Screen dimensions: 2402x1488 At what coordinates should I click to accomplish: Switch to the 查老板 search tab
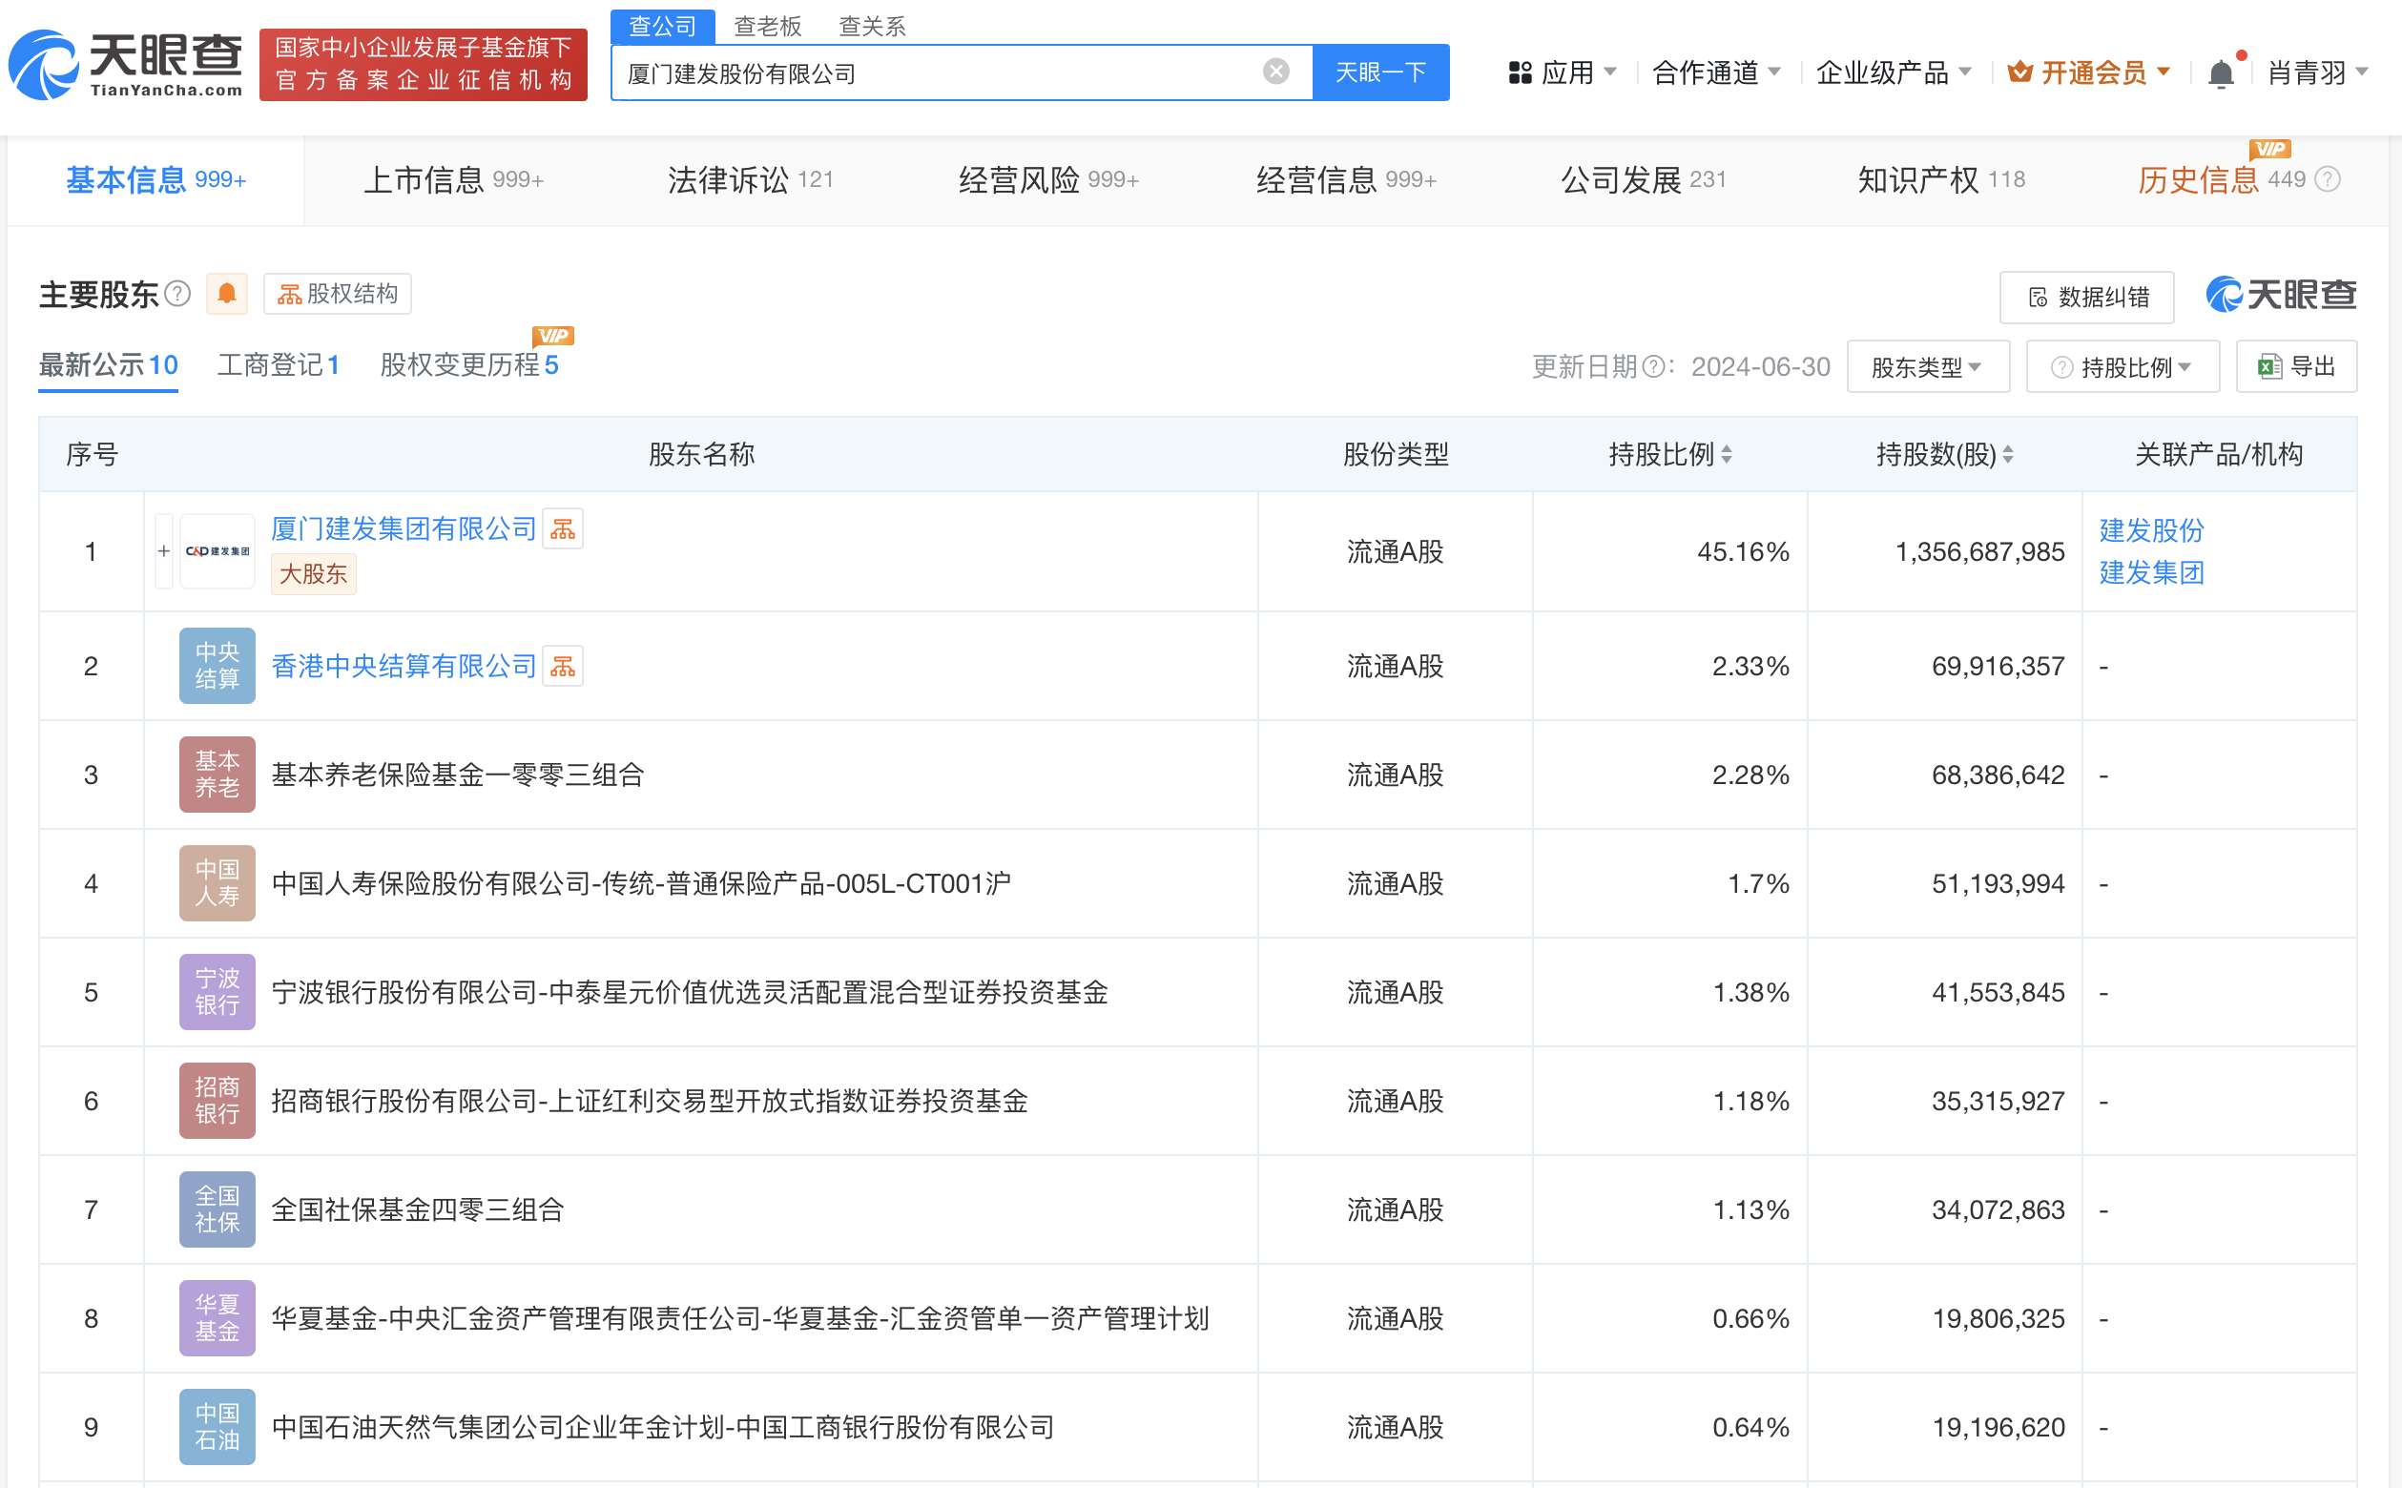pos(768,27)
